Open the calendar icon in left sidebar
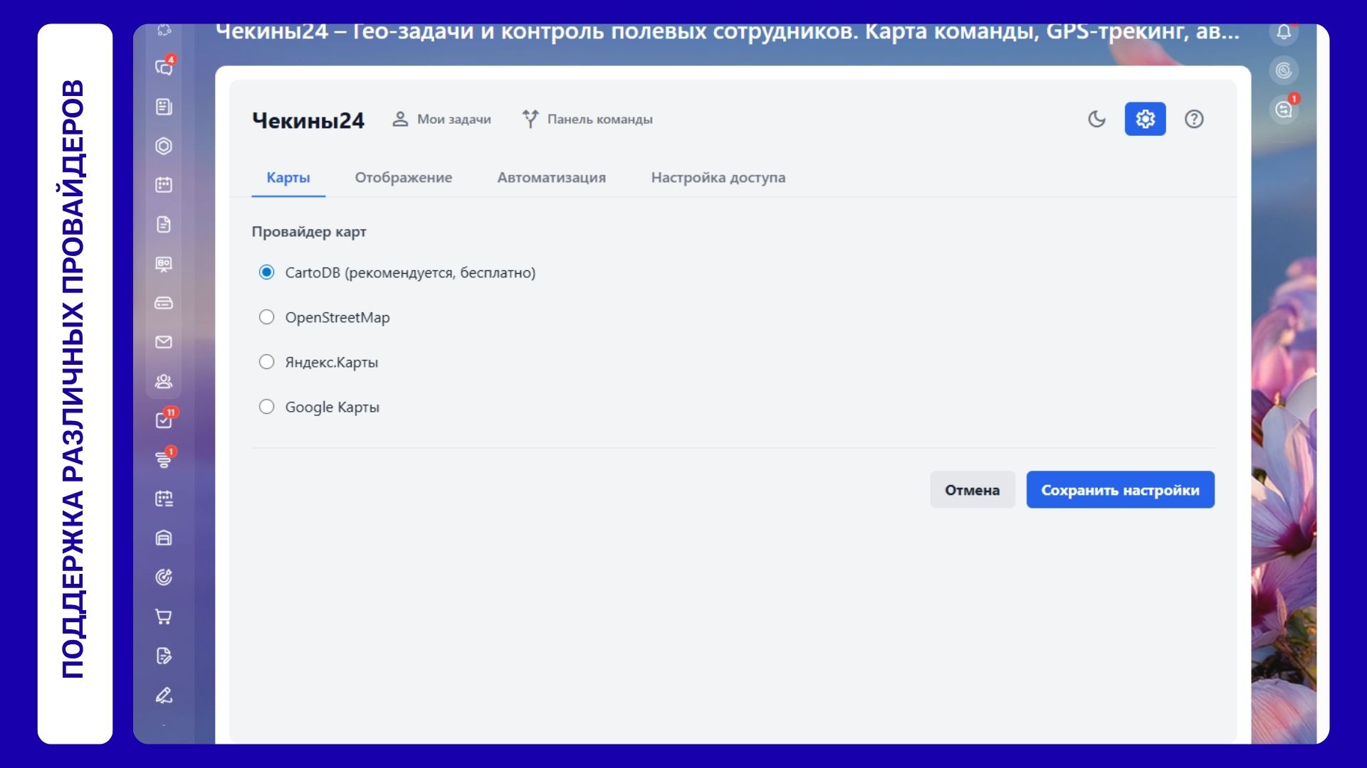 click(164, 185)
